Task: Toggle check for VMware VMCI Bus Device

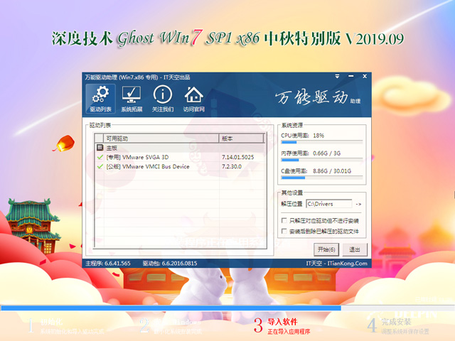Action: click(x=100, y=166)
